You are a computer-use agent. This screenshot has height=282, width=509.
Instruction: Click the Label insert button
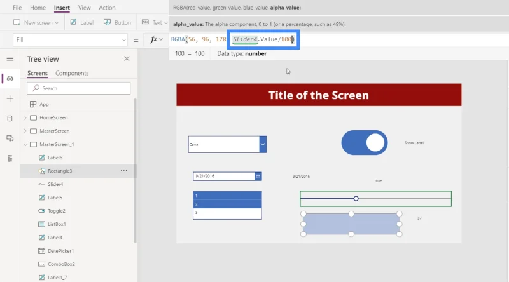[82, 22]
